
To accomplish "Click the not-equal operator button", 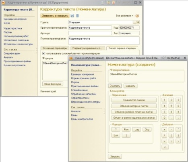I will pyautogui.click(x=165, y=147).
